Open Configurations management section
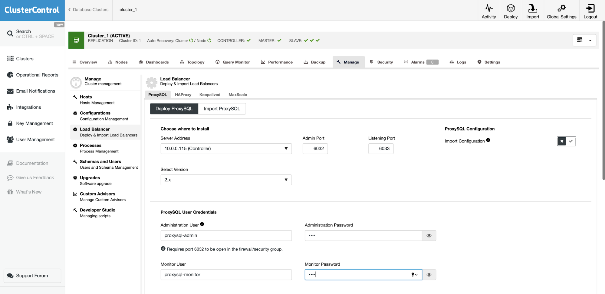 [x=105, y=116]
